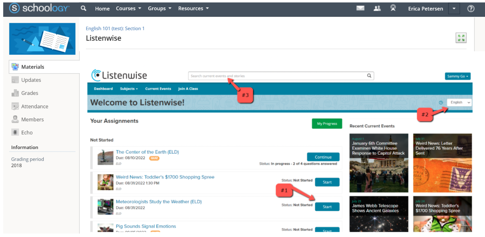Screen dimensions: 485x237
Task: Click help icon beside the language selector
Action: pyautogui.click(x=441, y=103)
